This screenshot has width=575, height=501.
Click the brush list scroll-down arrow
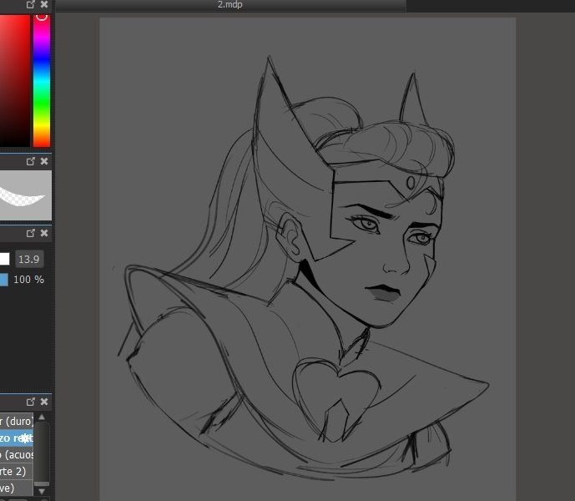click(42, 491)
